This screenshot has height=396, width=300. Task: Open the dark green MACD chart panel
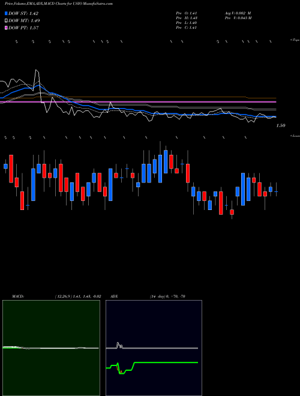click(51, 348)
